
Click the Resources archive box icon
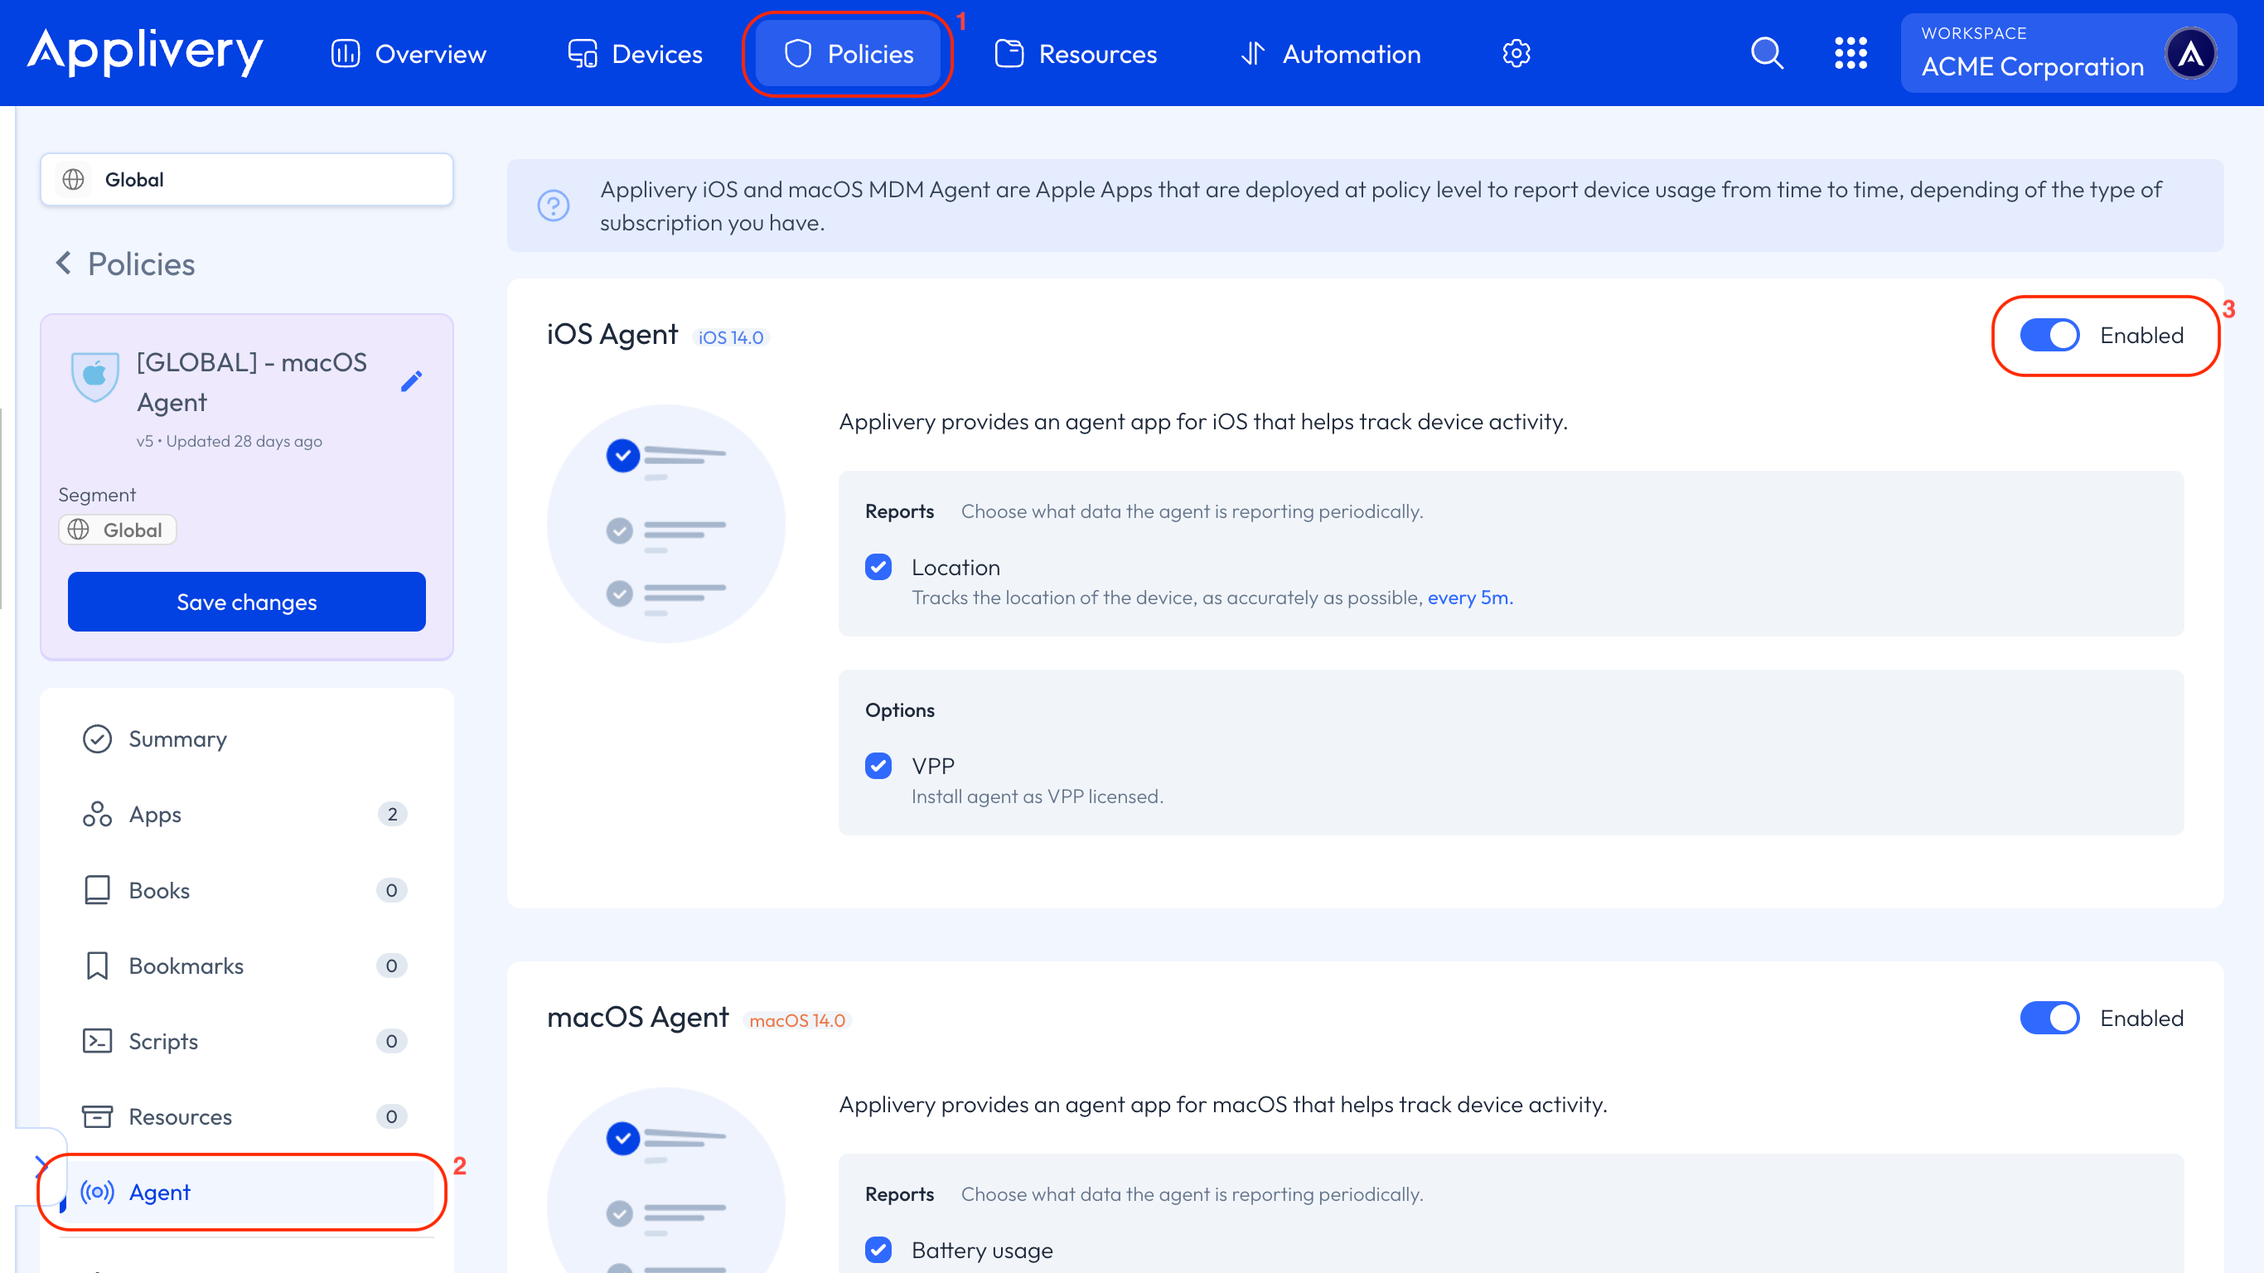point(97,1116)
